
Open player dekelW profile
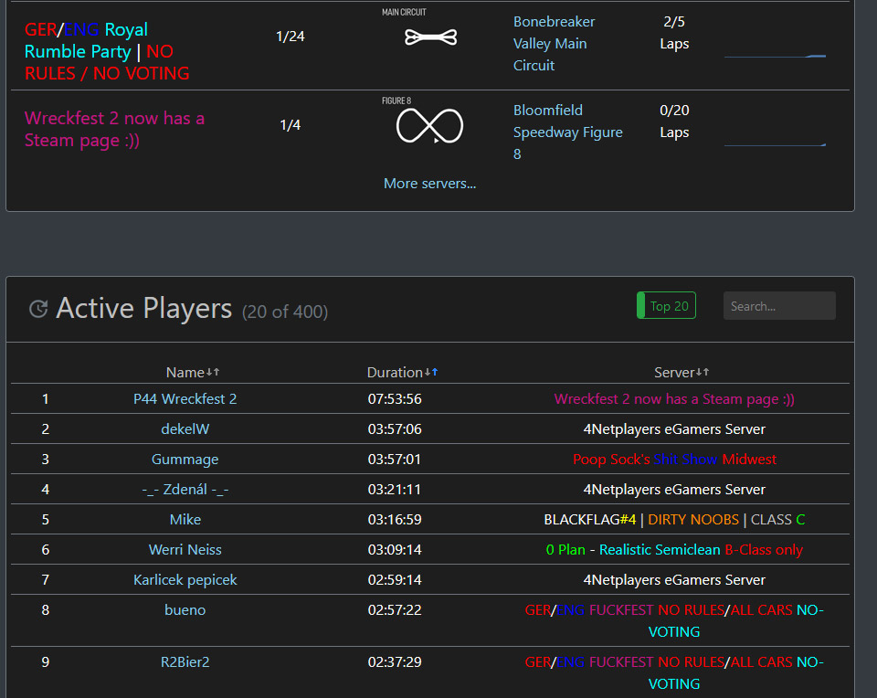(x=185, y=429)
